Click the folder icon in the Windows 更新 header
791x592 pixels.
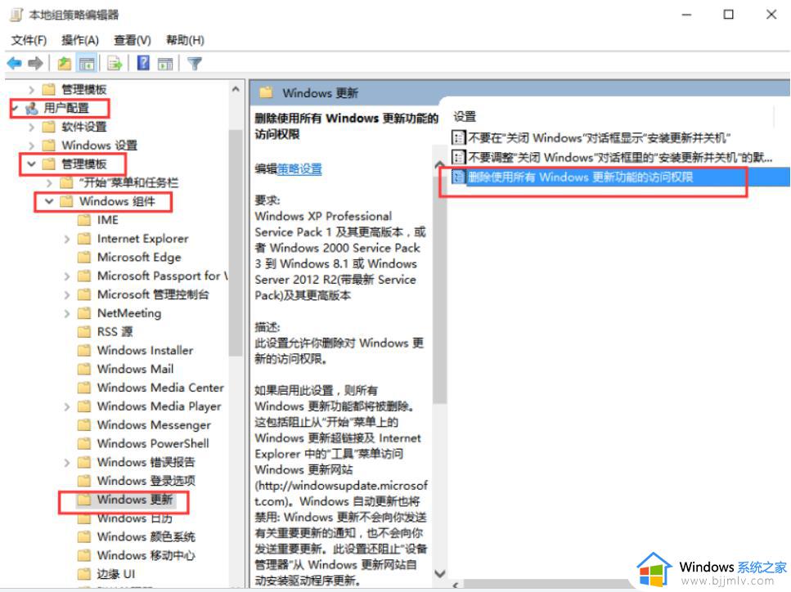click(266, 92)
